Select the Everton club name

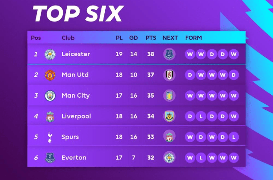(74, 158)
